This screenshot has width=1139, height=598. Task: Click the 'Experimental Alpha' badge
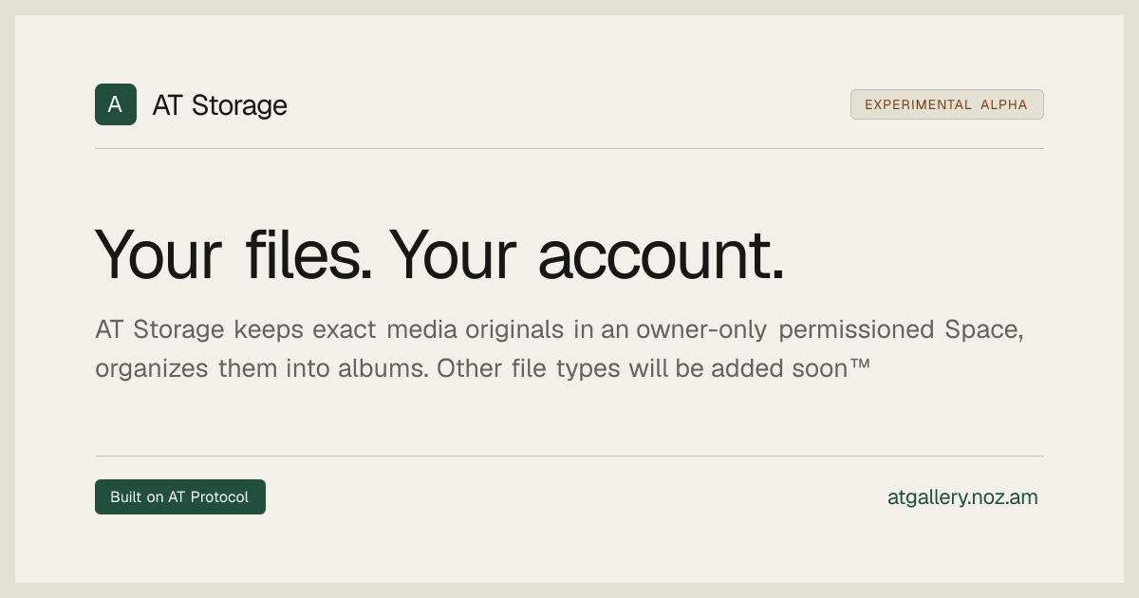pos(946,104)
